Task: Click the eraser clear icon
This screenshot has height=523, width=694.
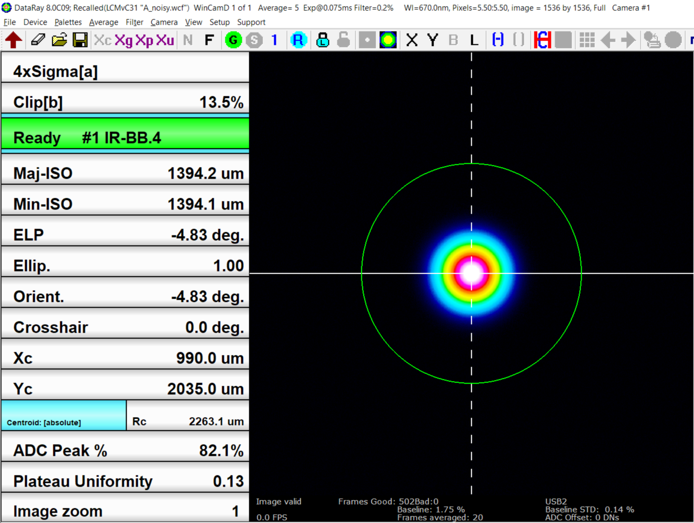Action: [x=38, y=40]
